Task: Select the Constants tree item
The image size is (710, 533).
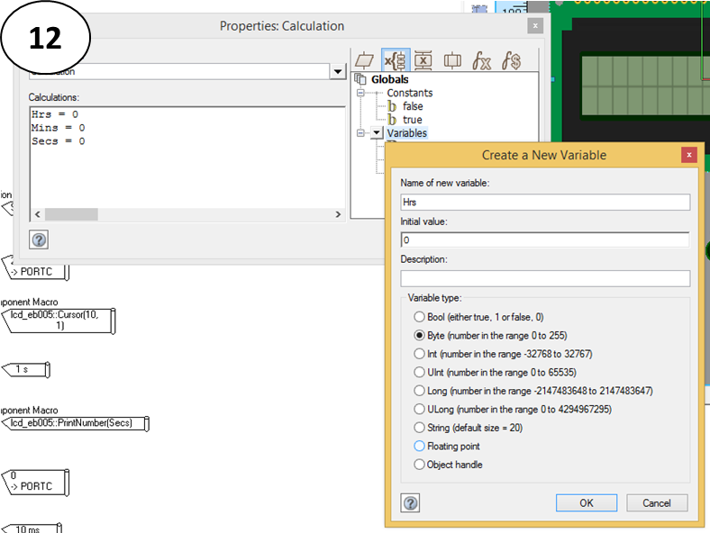Action: tap(410, 93)
